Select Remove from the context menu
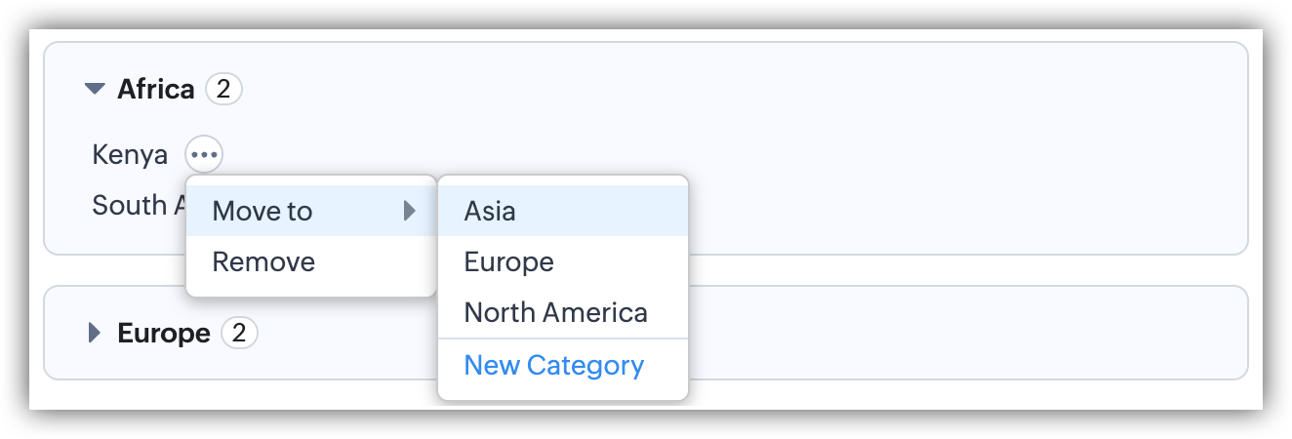This screenshot has height=439, width=1292. [x=263, y=261]
